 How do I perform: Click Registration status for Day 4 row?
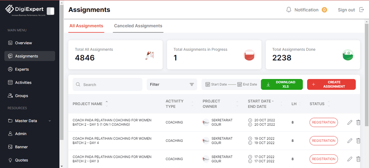pyautogui.click(x=324, y=141)
